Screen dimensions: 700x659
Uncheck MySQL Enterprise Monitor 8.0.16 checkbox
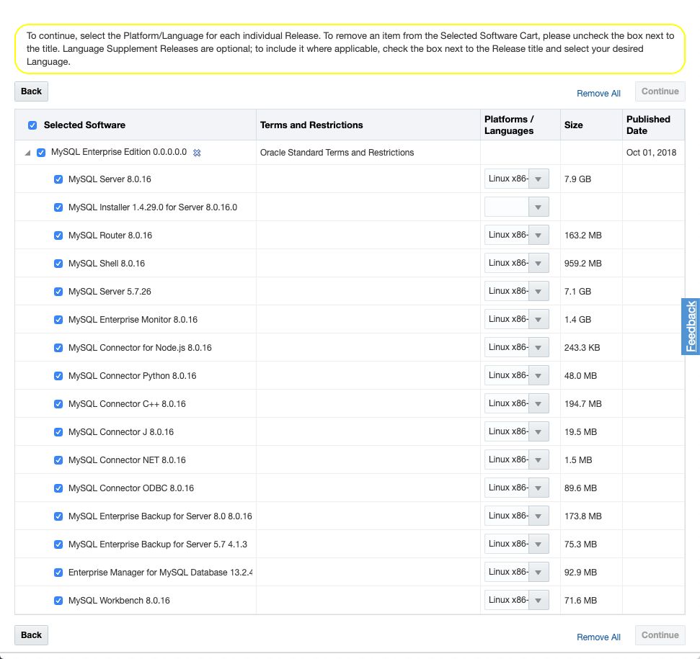[58, 320]
